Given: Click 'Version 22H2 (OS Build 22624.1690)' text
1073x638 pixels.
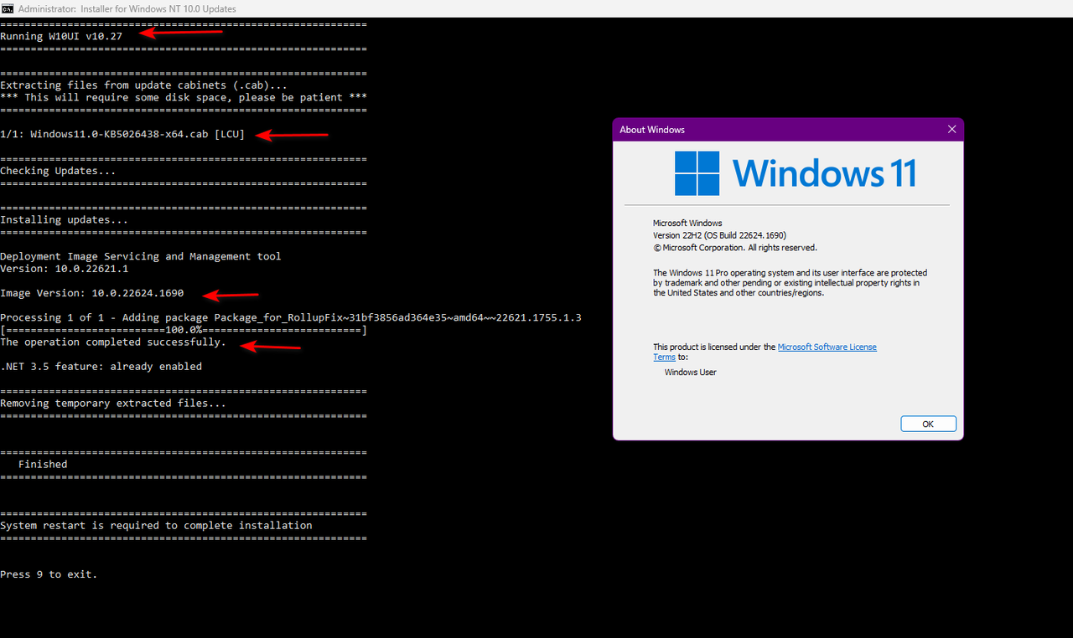Looking at the screenshot, I should point(719,235).
